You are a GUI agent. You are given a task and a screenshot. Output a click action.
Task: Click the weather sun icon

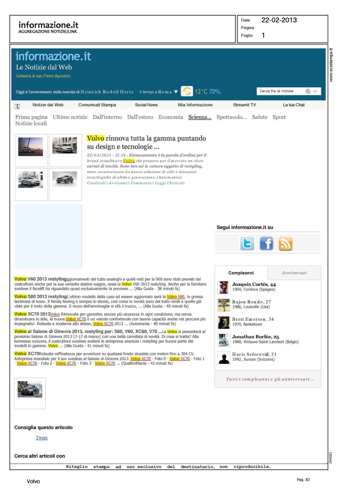point(187,91)
